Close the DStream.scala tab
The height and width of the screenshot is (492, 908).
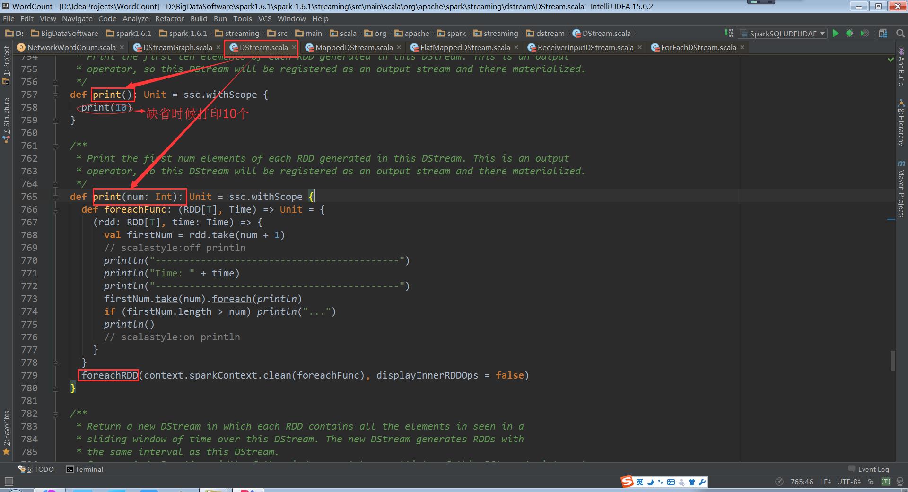tap(294, 47)
